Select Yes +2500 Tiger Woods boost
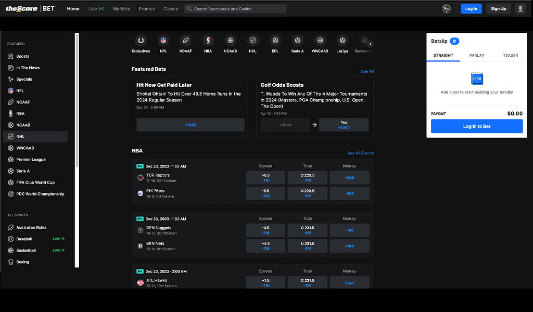 click(x=344, y=125)
